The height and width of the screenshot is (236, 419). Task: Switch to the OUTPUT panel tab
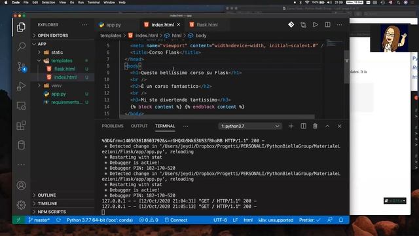click(139, 126)
